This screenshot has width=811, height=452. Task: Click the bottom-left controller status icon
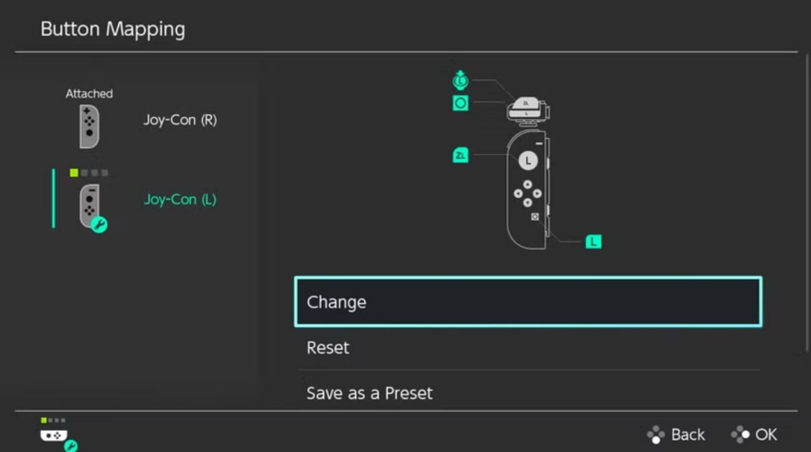coord(57,435)
